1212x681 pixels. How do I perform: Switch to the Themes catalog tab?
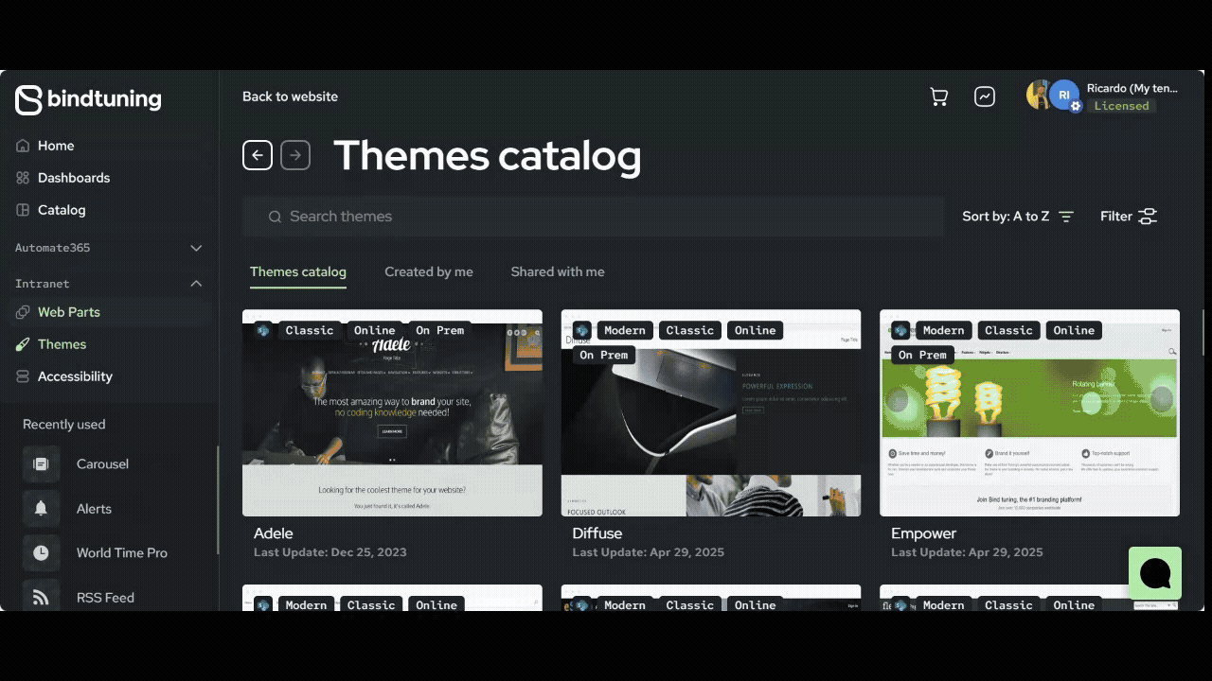[x=298, y=272]
